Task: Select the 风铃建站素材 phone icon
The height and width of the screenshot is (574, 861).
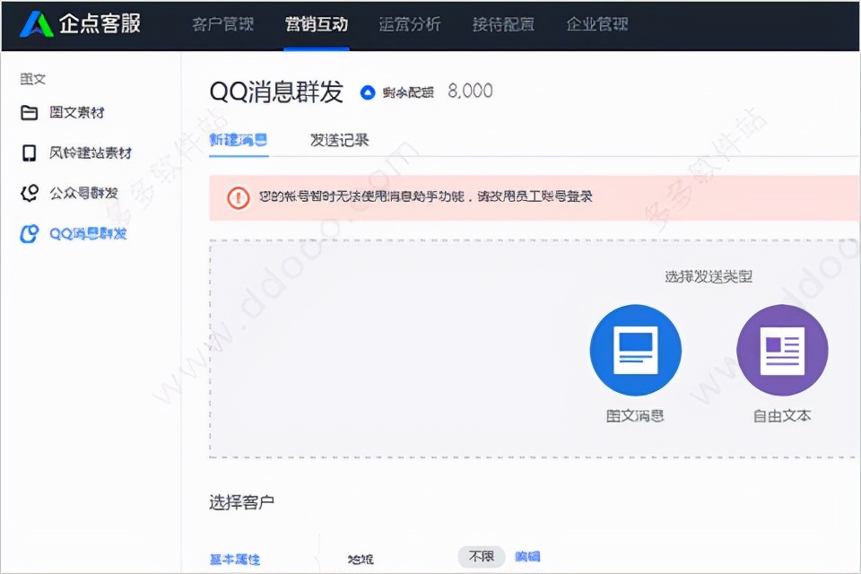Action: point(30,152)
